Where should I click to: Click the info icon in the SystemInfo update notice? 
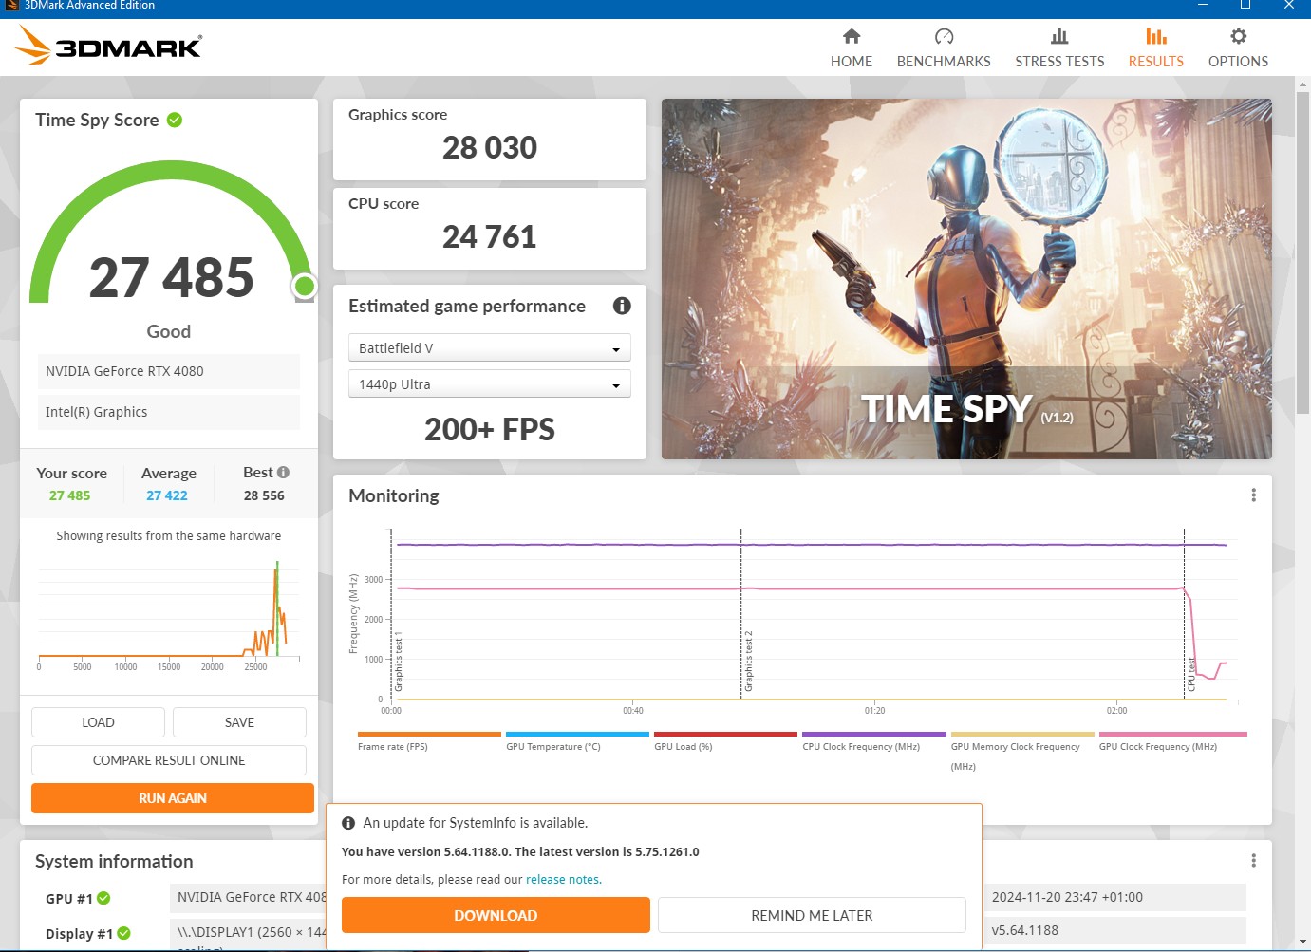click(x=348, y=823)
